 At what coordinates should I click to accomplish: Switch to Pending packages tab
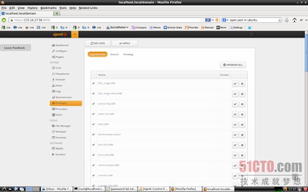pyautogui.click(x=128, y=55)
